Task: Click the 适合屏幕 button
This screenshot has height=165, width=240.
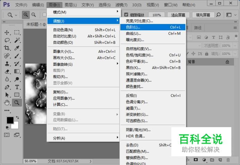Action: pyautogui.click(x=178, y=15)
